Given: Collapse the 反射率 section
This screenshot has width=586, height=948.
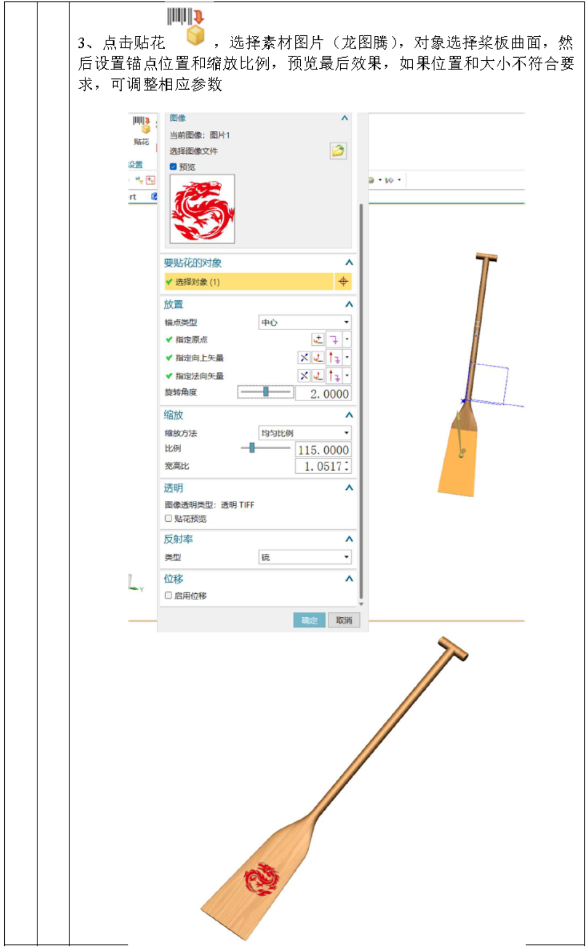Looking at the screenshot, I should tap(349, 539).
